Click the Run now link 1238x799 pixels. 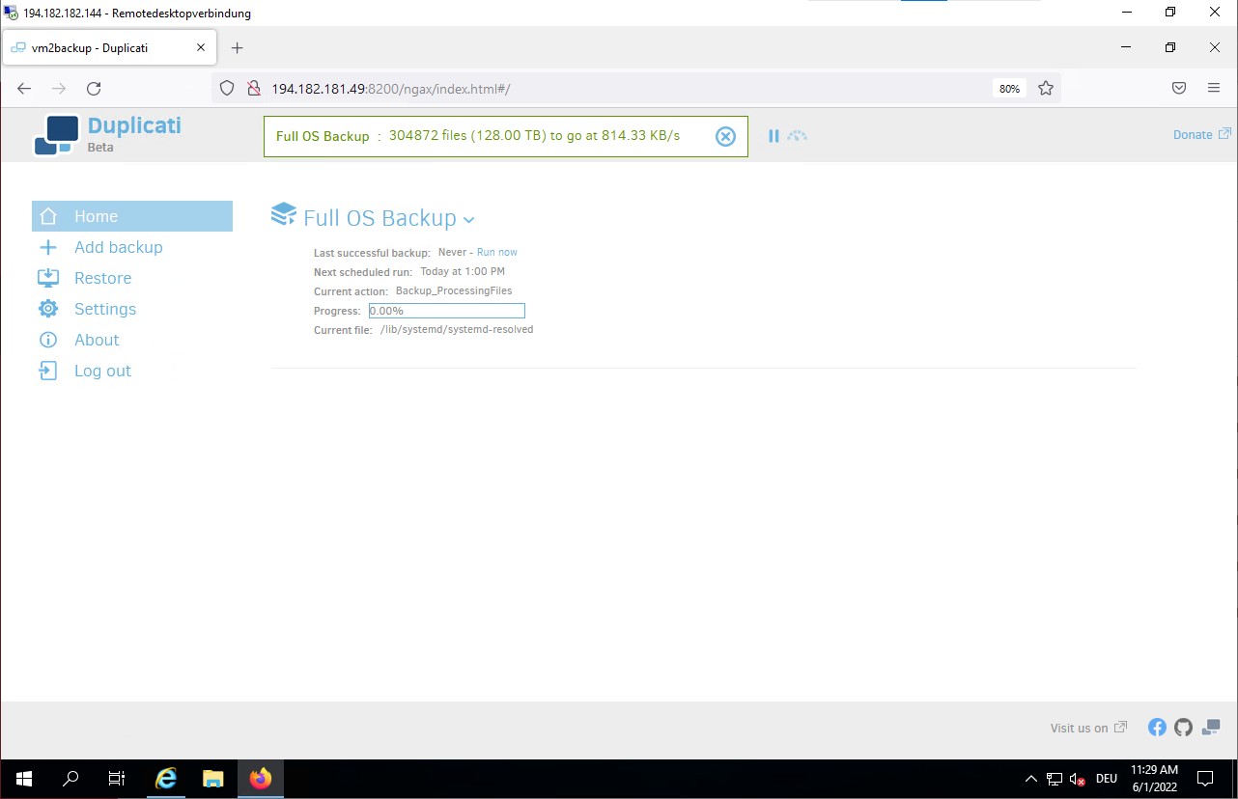pyautogui.click(x=497, y=252)
